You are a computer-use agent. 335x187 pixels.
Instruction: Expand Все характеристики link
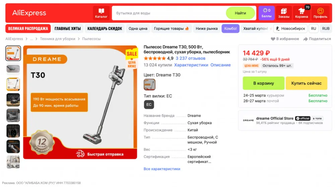(x=162, y=169)
